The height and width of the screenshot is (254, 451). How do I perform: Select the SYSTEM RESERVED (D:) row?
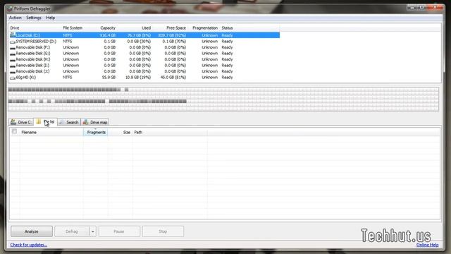point(144,42)
